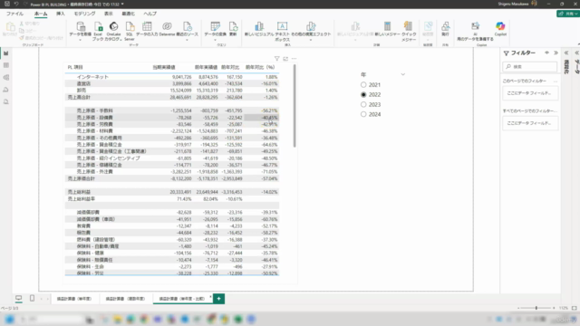The height and width of the screenshot is (326, 580).
Task: Switch to Table view in left sidebar
Action: click(6, 65)
